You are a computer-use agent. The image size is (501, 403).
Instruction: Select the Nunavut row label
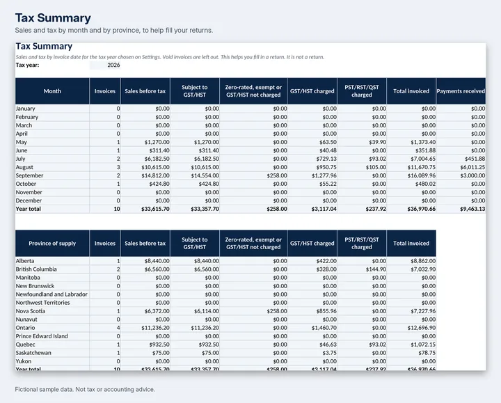tap(26, 319)
